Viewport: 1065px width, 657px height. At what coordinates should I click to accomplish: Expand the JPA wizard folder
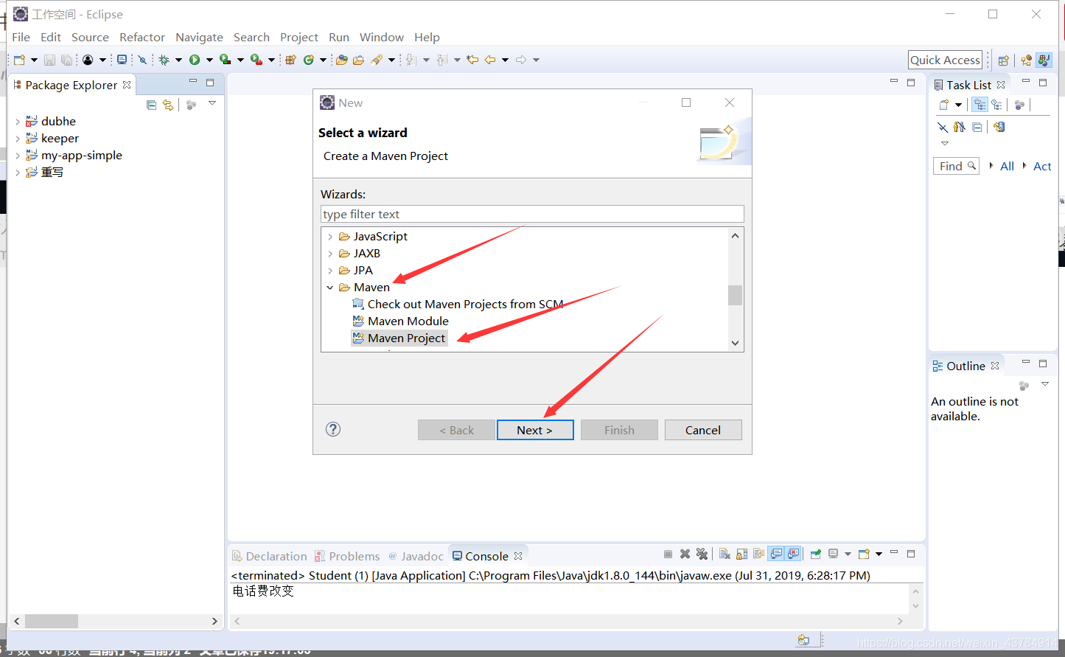(330, 271)
